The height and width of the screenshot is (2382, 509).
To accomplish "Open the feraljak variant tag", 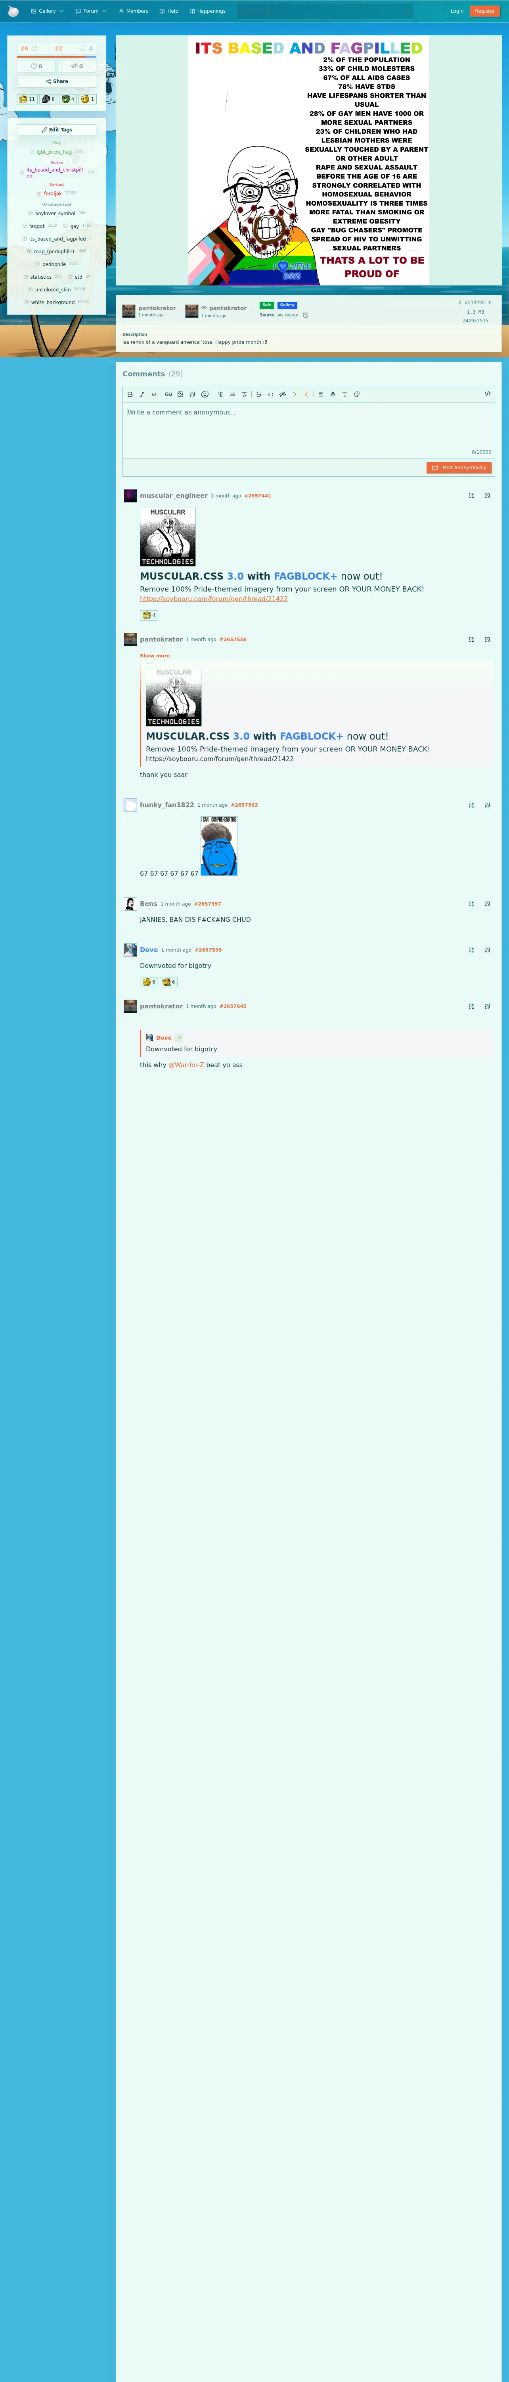I will point(53,193).
